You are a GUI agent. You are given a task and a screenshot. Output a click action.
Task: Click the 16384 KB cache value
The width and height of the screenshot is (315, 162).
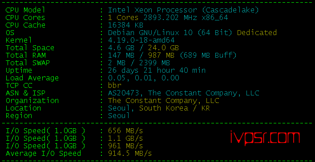point(125,25)
